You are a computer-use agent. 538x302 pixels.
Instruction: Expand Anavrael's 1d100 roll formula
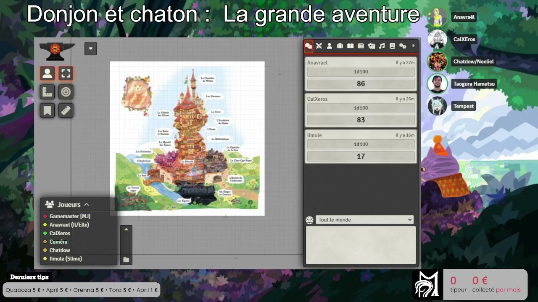(x=361, y=72)
